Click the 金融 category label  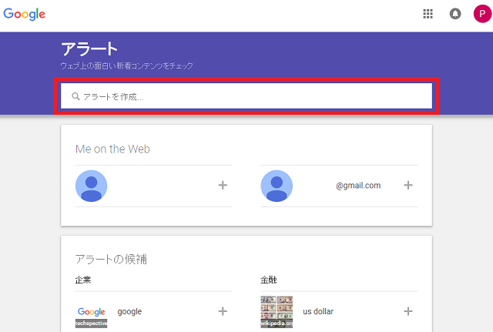[269, 280]
